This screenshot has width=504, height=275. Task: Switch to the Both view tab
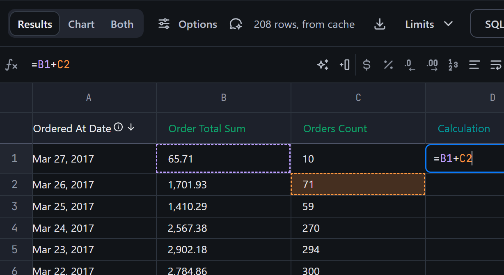pyautogui.click(x=122, y=24)
